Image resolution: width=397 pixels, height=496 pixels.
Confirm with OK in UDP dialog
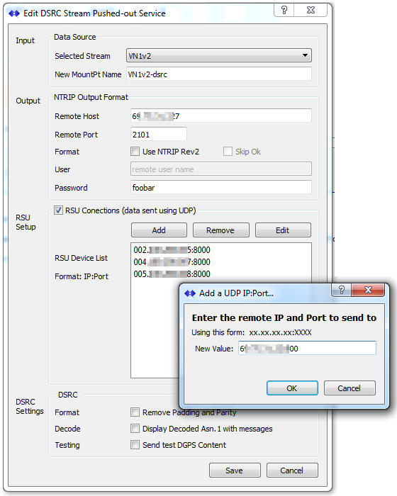pyautogui.click(x=292, y=388)
